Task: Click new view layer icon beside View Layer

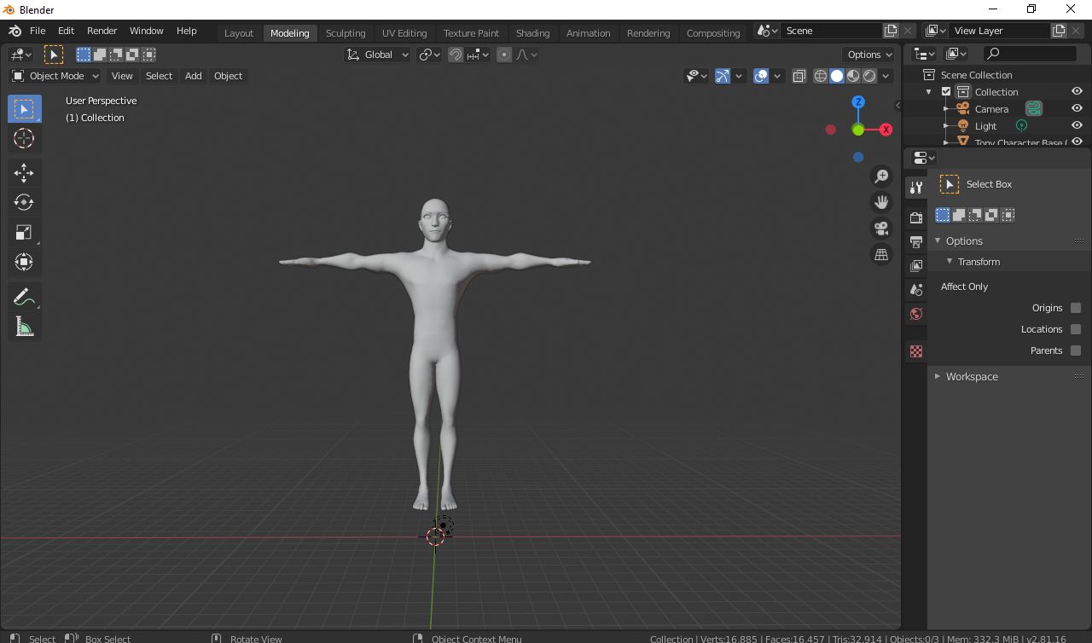Action: click(x=1059, y=31)
